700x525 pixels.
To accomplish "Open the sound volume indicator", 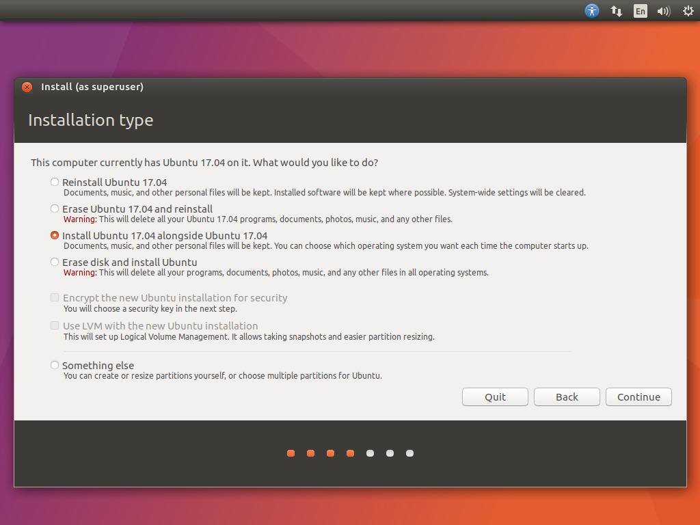I will [663, 11].
